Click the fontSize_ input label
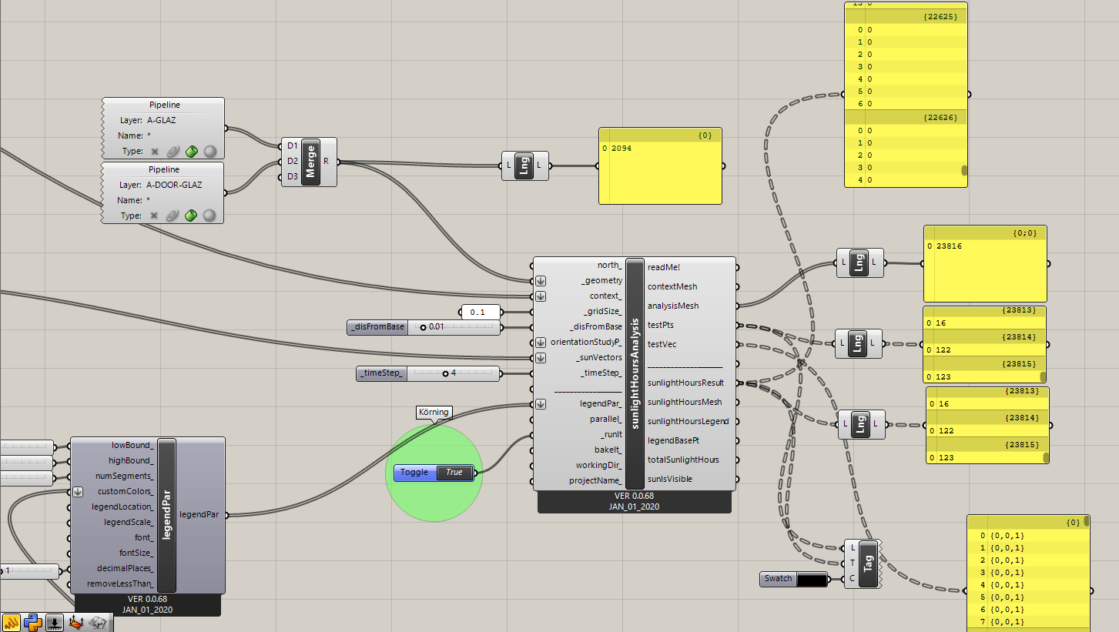 136,553
